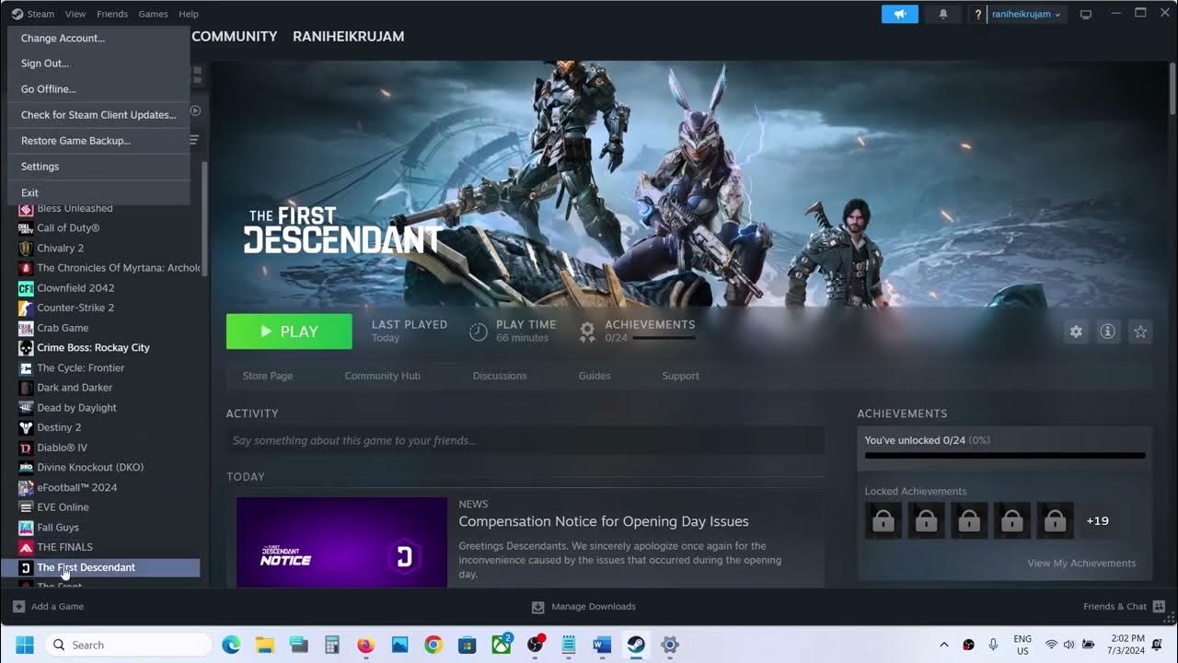Open the Friends menu
The image size is (1178, 663).
coord(112,14)
